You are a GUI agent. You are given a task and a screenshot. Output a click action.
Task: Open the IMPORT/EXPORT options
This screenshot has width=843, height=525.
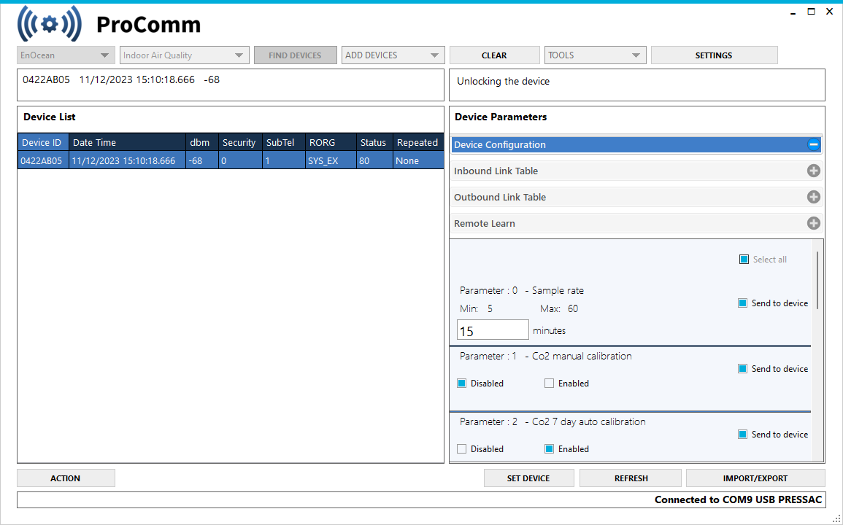coord(755,478)
